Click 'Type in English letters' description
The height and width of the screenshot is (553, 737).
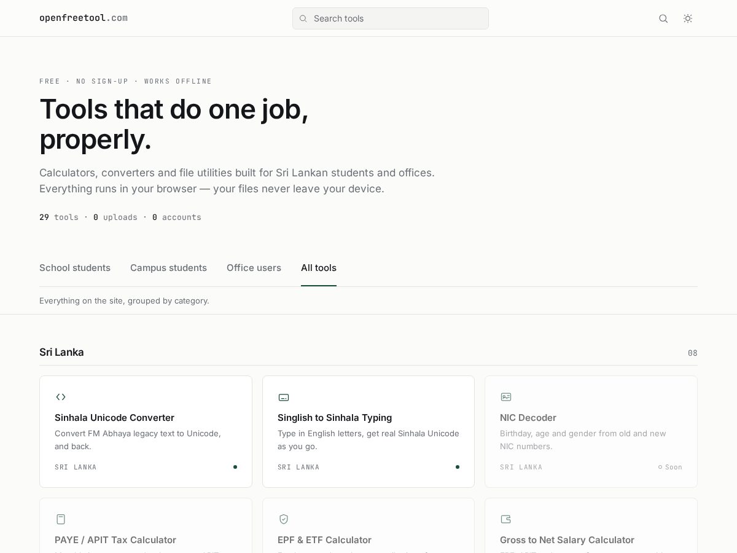tap(368, 440)
